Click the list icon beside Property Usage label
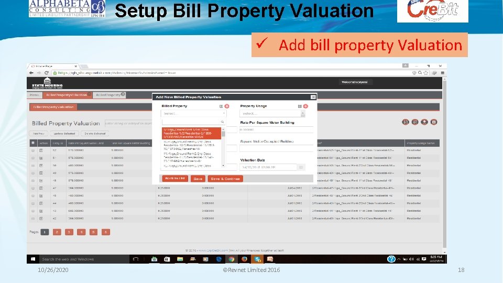The width and height of the screenshot is (503, 283). pos(300,106)
